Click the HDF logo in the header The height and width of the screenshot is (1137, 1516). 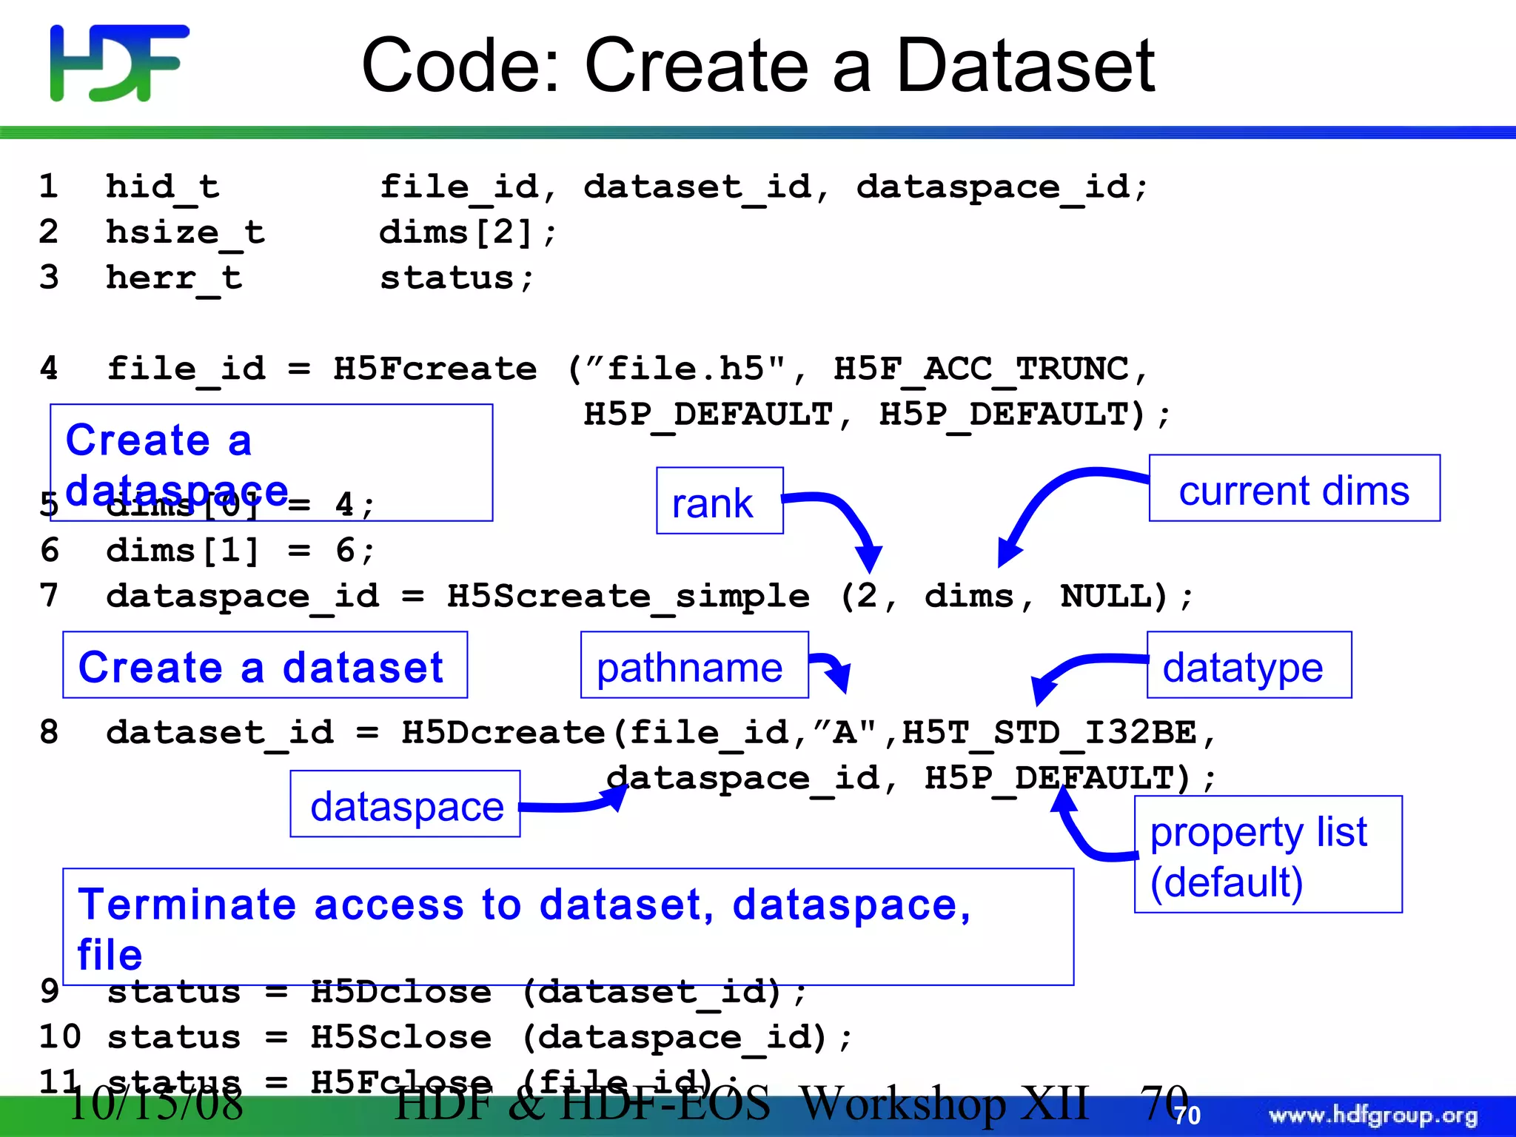tap(119, 63)
